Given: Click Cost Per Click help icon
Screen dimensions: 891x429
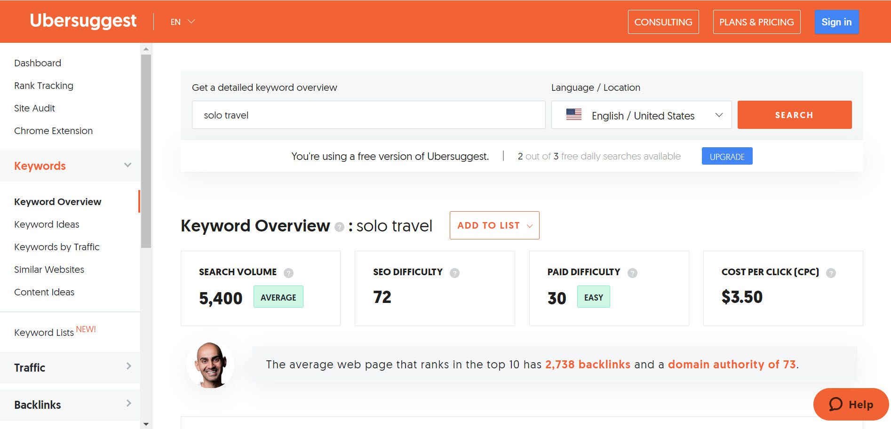Looking at the screenshot, I should [x=831, y=273].
